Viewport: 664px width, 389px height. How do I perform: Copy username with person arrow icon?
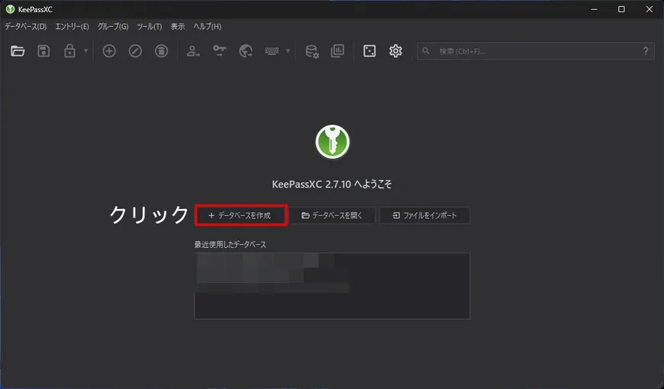point(193,51)
